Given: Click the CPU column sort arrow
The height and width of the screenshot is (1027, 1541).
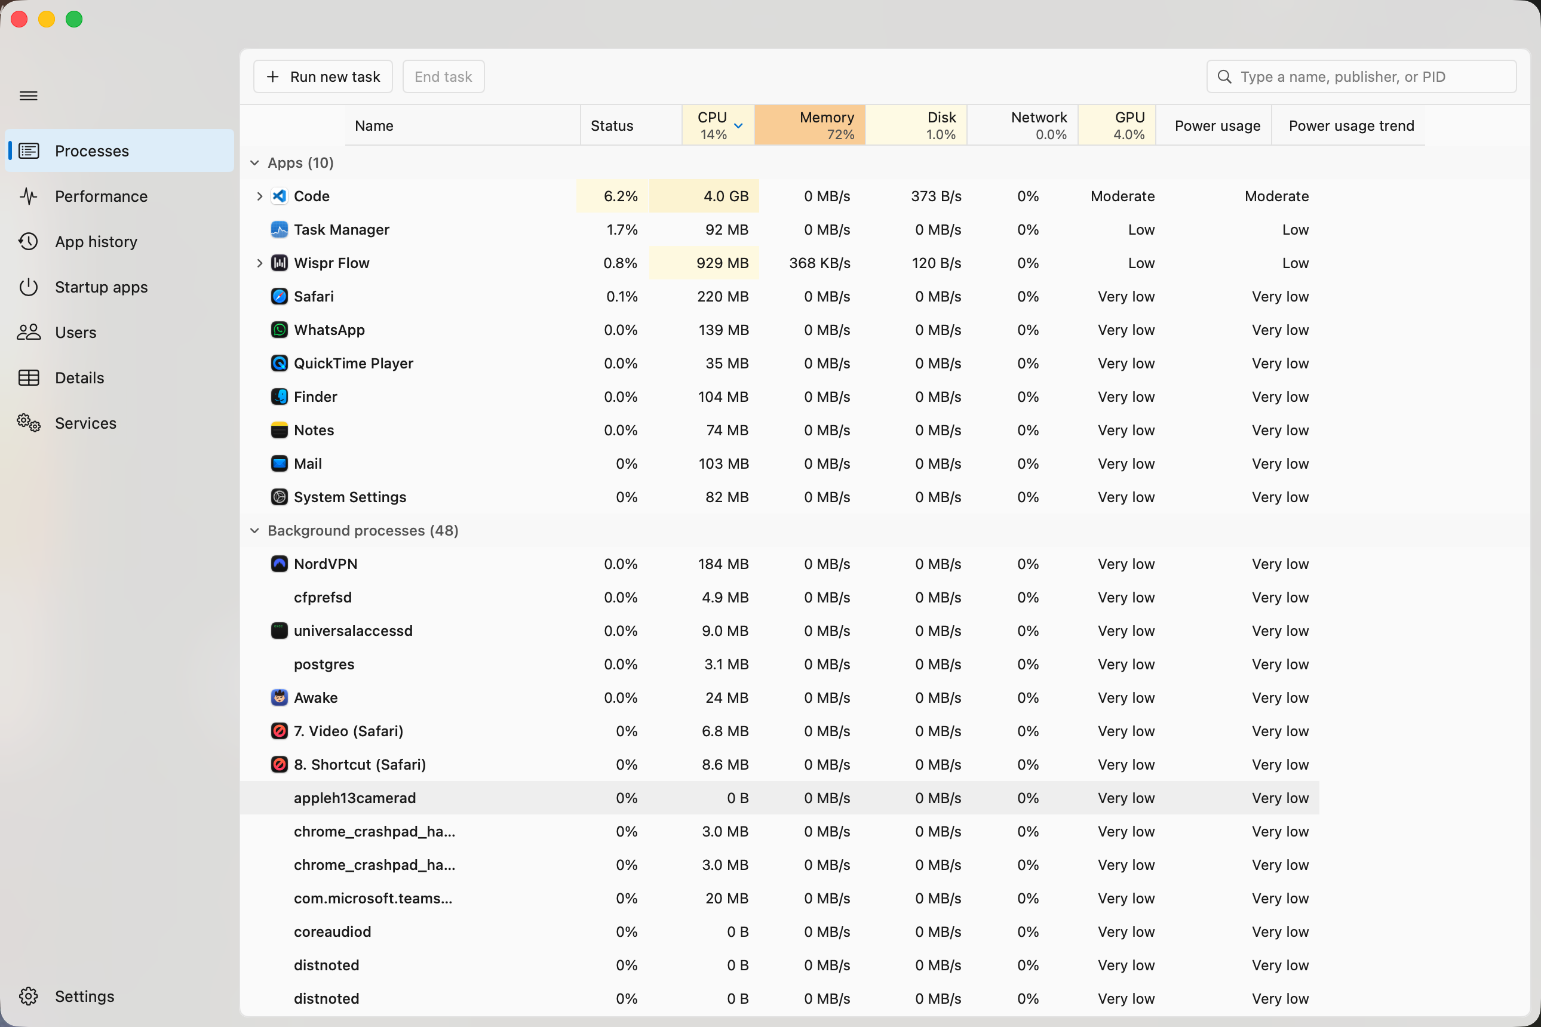Looking at the screenshot, I should [x=738, y=126].
